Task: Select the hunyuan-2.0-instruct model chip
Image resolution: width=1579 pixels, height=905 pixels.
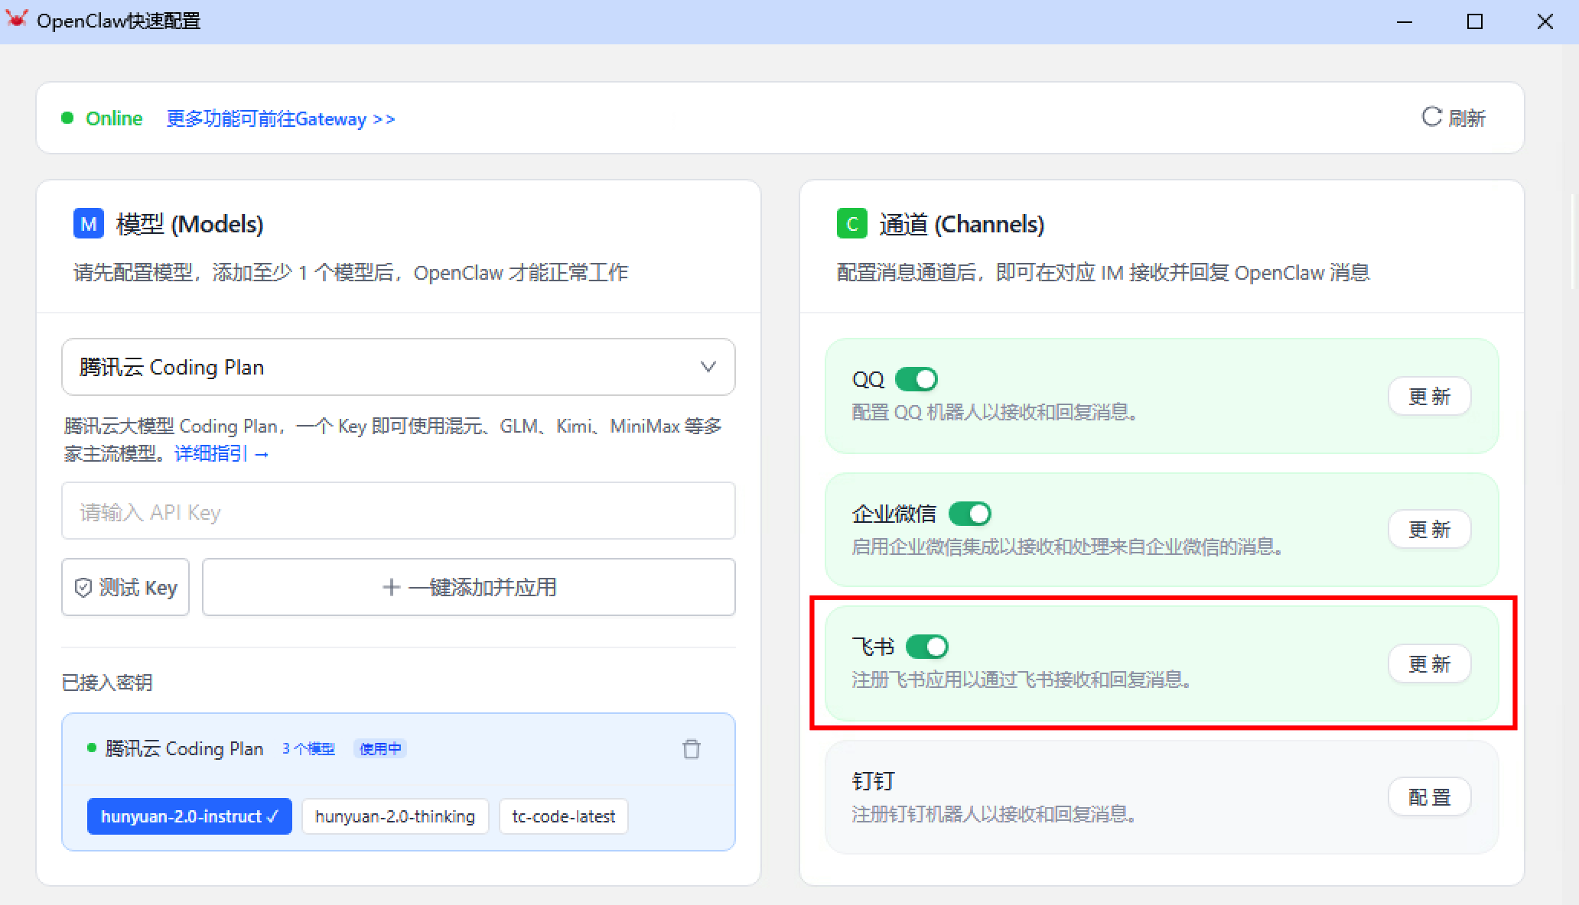Action: click(x=189, y=816)
